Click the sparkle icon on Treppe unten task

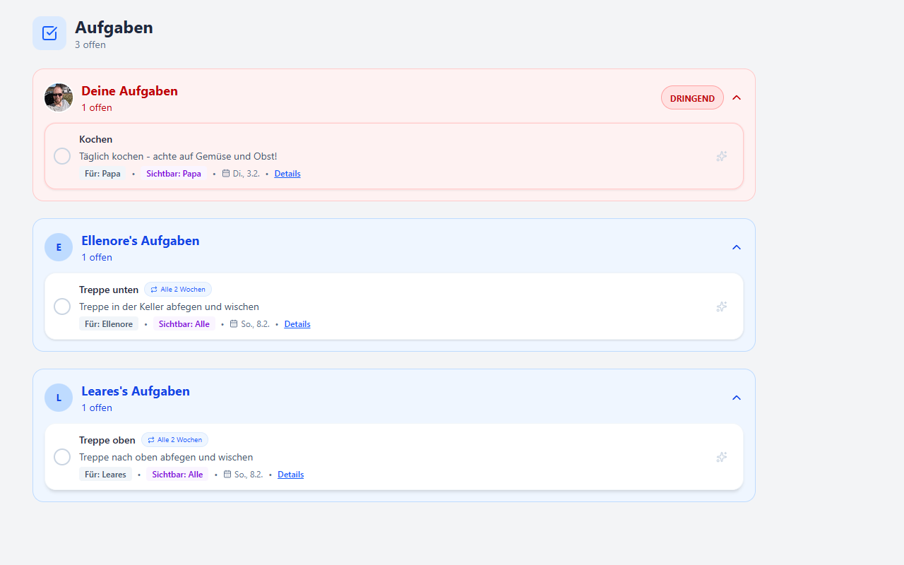(721, 307)
